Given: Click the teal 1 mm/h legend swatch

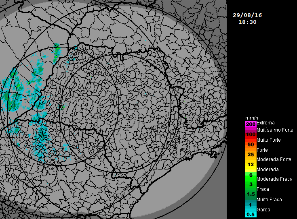Looking at the screenshot, I should tap(251, 205).
